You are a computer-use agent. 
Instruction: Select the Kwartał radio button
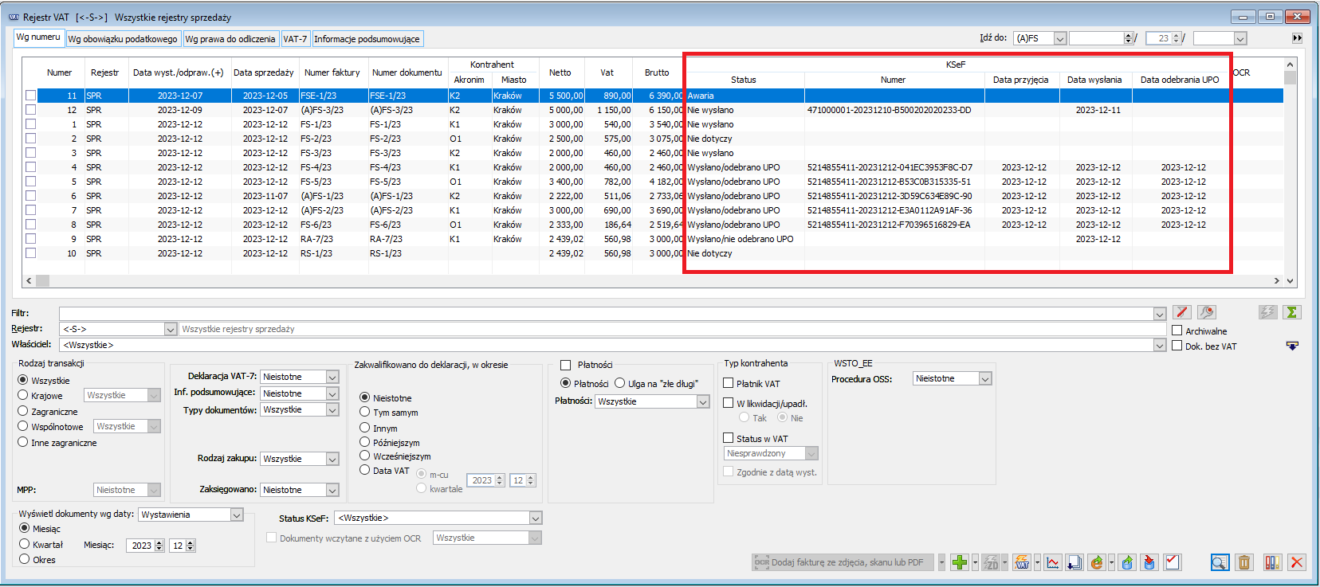click(25, 544)
